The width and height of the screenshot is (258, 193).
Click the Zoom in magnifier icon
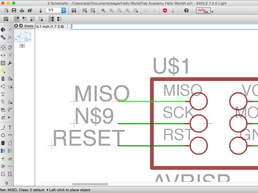[x=111, y=11]
